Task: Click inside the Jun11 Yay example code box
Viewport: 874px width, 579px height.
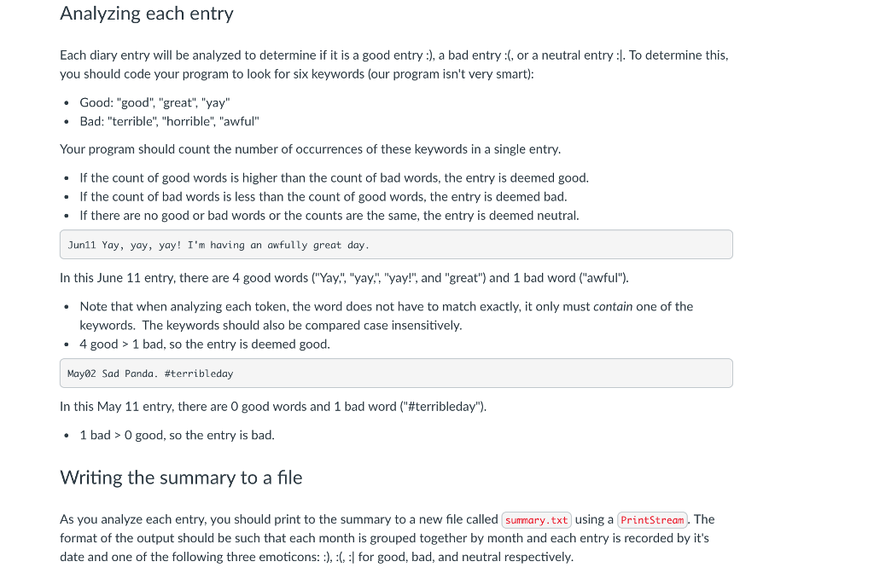Action: [396, 245]
